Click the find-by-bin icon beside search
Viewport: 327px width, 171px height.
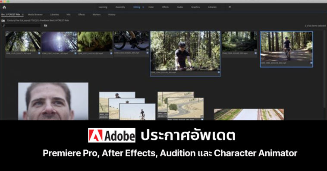(45, 25)
